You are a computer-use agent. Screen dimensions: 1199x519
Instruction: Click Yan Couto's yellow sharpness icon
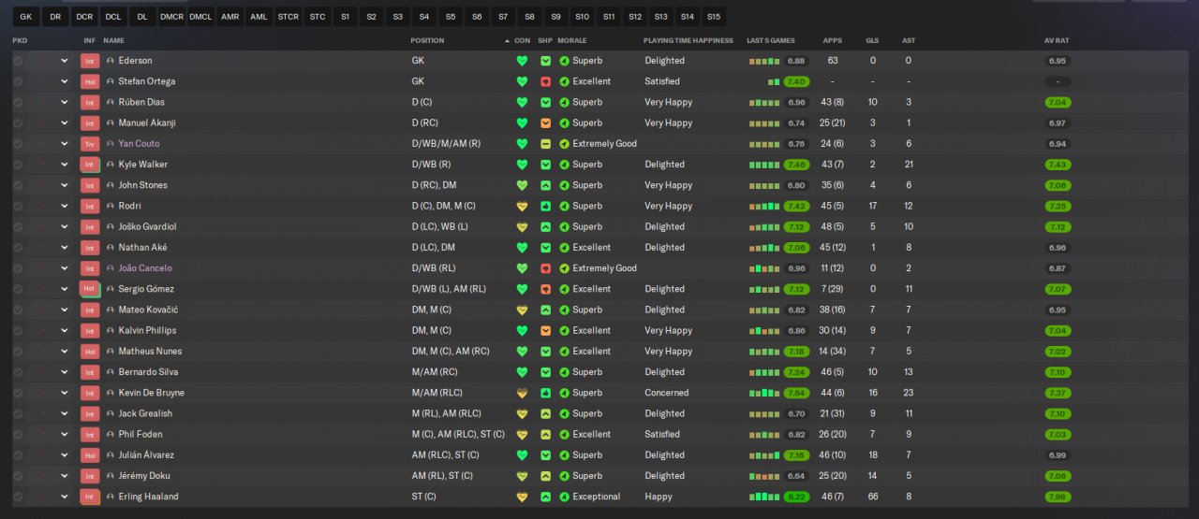point(545,144)
